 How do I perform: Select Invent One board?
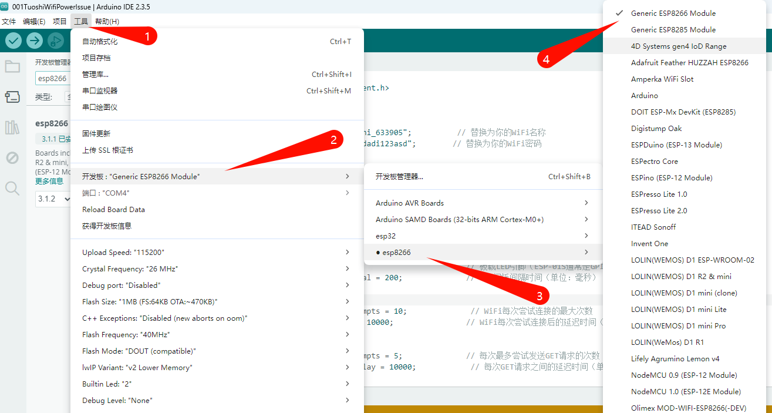pos(685,244)
